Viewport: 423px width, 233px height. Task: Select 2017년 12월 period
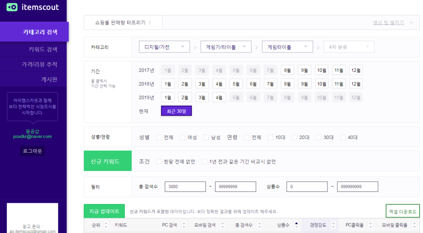point(356,70)
